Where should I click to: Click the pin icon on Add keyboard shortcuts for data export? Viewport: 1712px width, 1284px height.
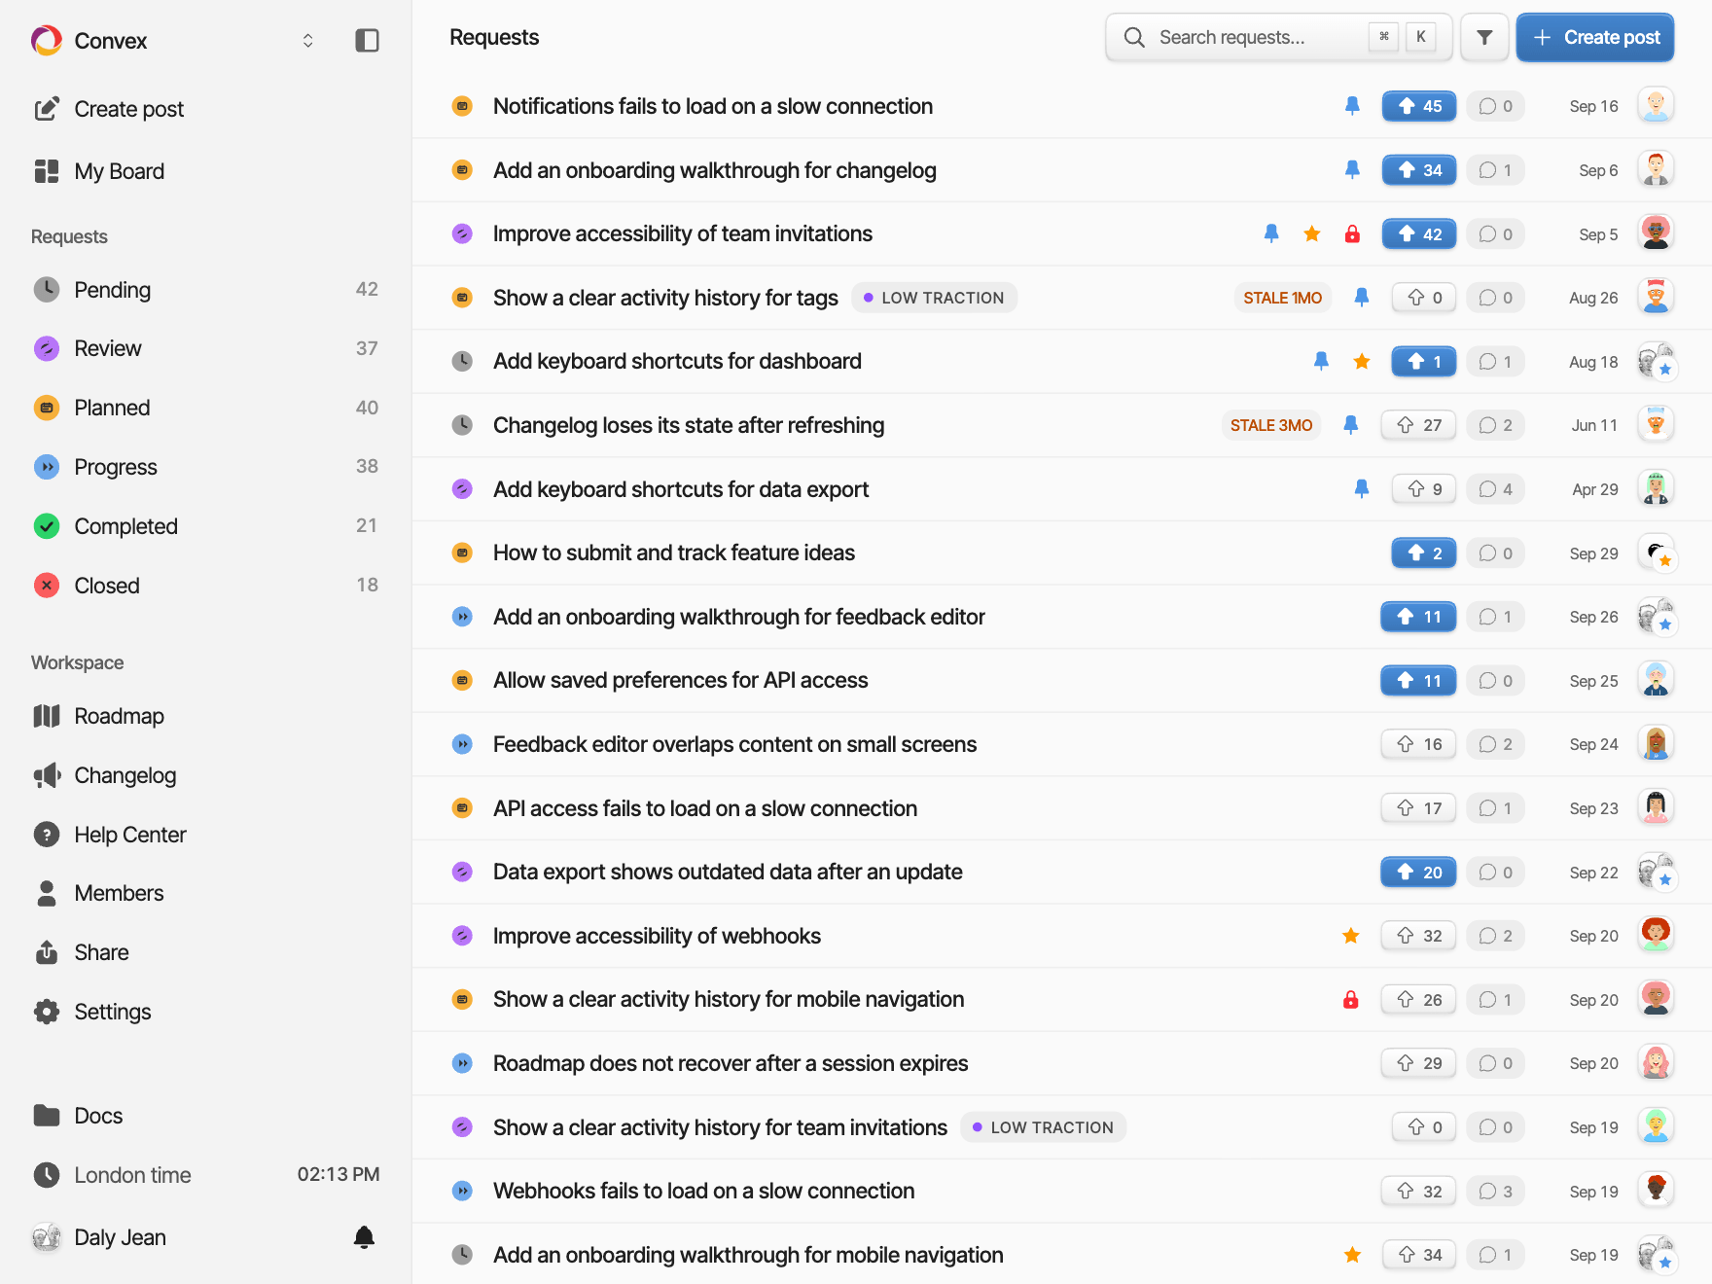coord(1362,488)
